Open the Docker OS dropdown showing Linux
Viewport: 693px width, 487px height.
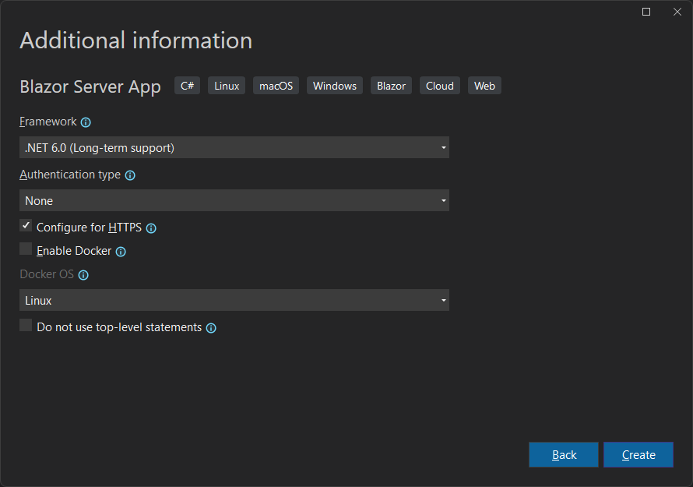coord(234,300)
